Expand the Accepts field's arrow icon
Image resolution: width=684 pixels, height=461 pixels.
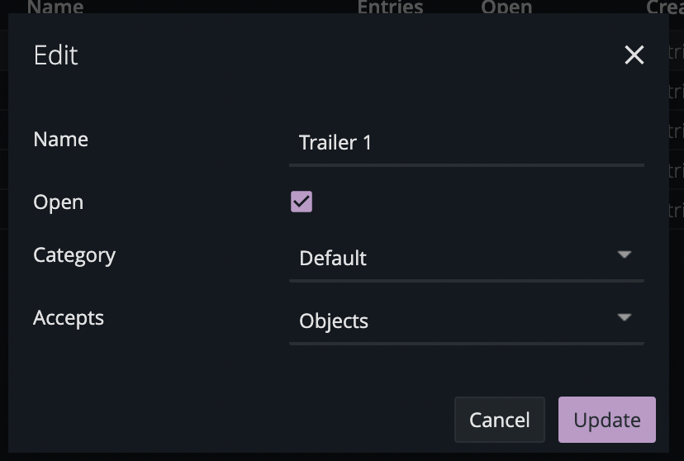625,317
